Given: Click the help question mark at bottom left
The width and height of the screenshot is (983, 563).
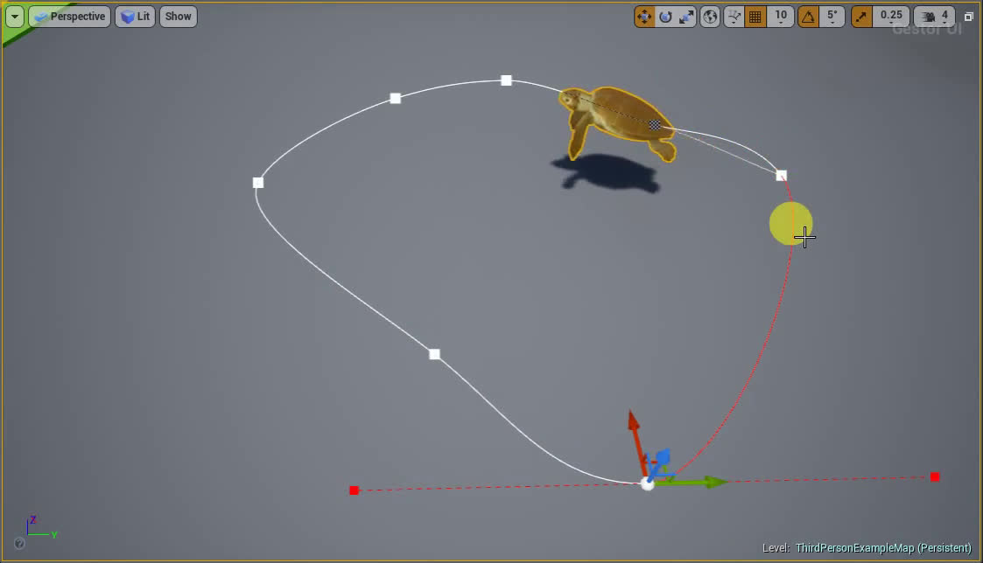Looking at the screenshot, I should 18,543.
